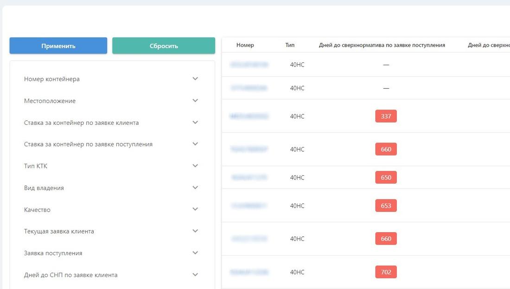This screenshot has width=510, height=289.
Task: Click 40HC type cell in the 337 row
Action: click(297, 116)
